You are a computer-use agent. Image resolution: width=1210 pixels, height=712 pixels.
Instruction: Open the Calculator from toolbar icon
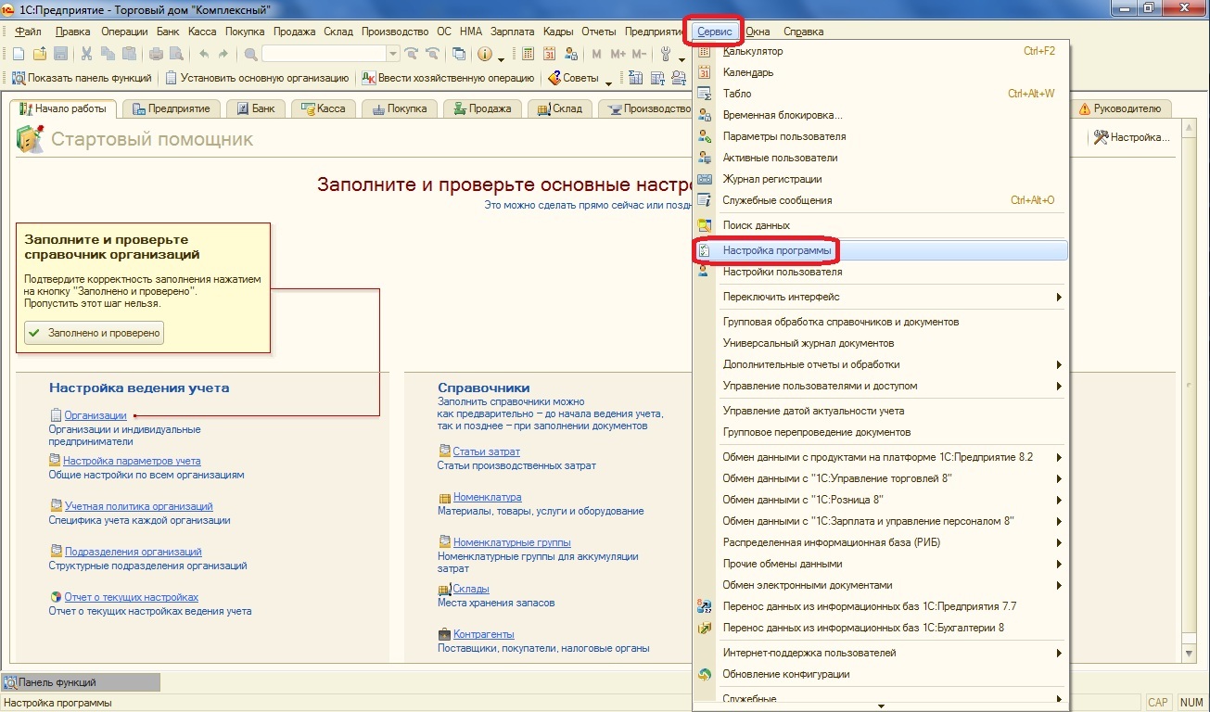tap(528, 54)
